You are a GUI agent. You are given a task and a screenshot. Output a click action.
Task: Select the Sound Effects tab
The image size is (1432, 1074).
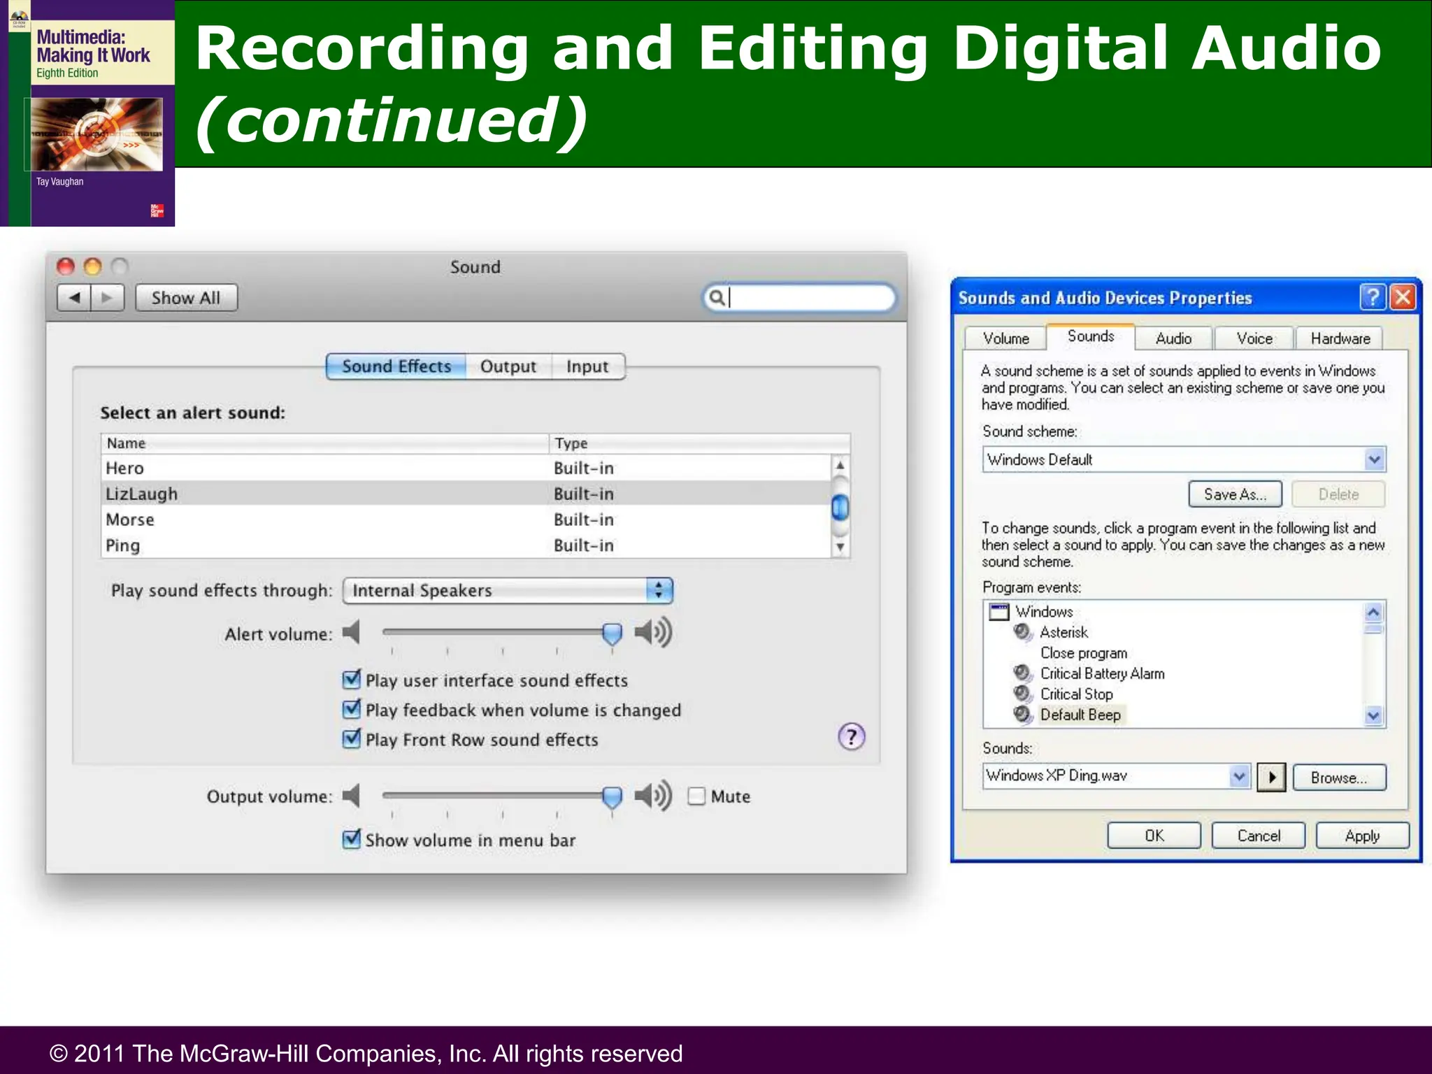(x=396, y=366)
